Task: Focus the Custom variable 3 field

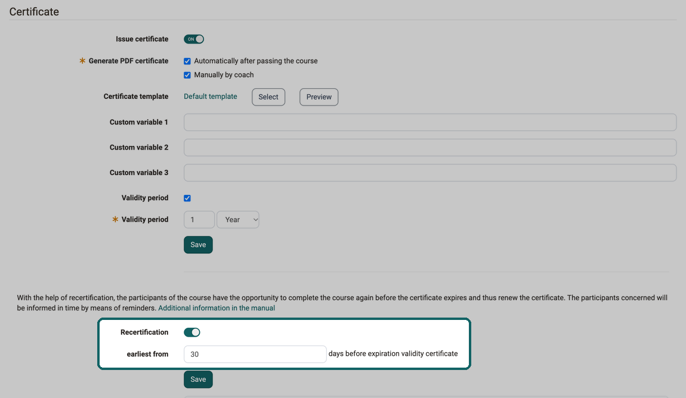Action: click(430, 173)
